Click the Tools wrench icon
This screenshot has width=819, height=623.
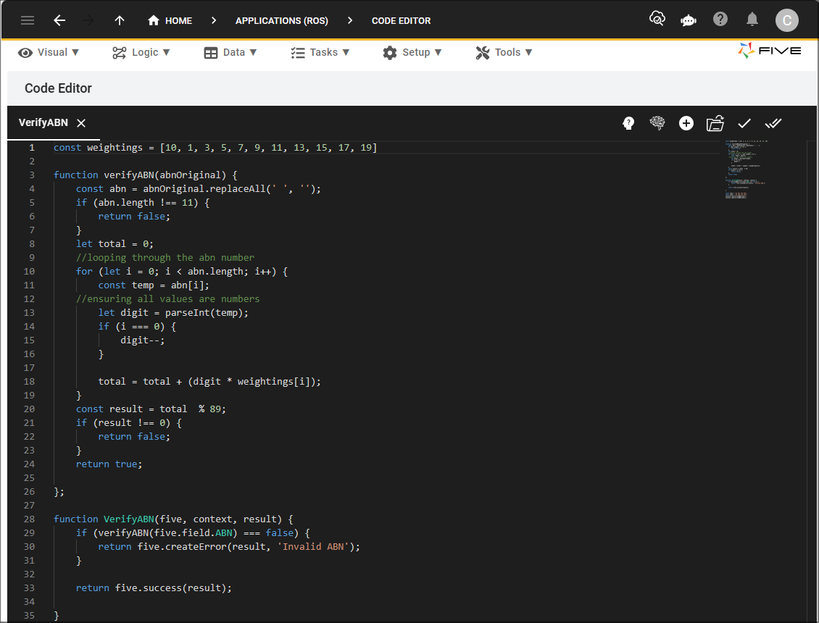(x=483, y=53)
